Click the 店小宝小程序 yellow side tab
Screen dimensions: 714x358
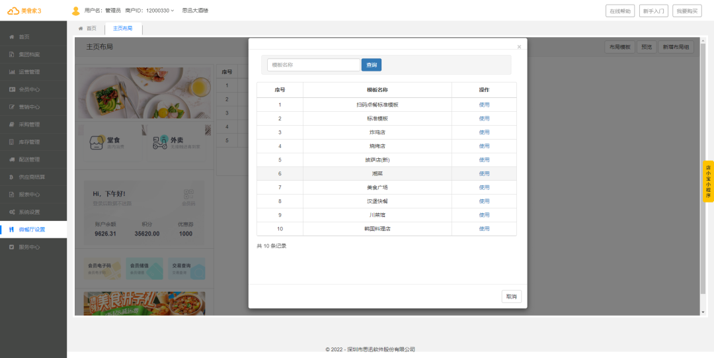(708, 181)
